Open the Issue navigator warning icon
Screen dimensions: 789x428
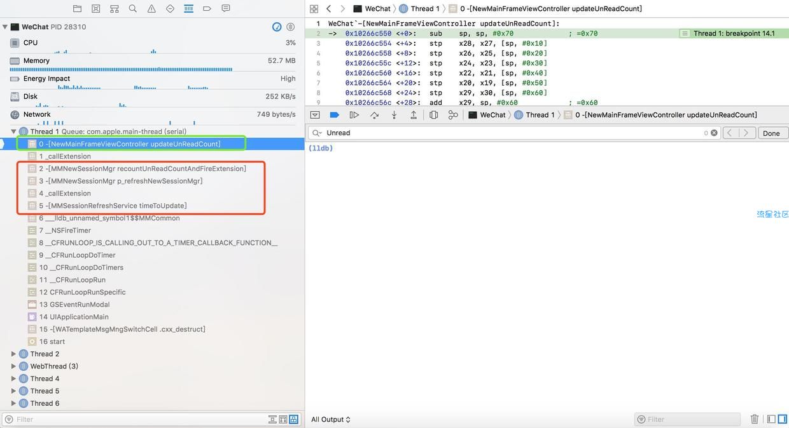click(151, 9)
